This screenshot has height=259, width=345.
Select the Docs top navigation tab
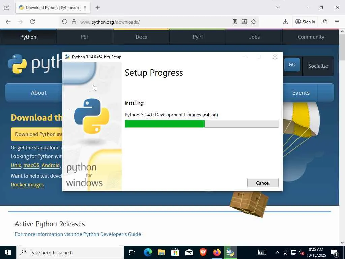[x=141, y=37]
